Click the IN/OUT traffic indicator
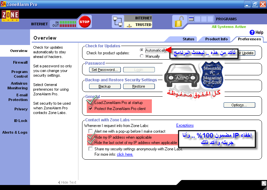The width and height of the screenshot is (267, 190). (63, 24)
